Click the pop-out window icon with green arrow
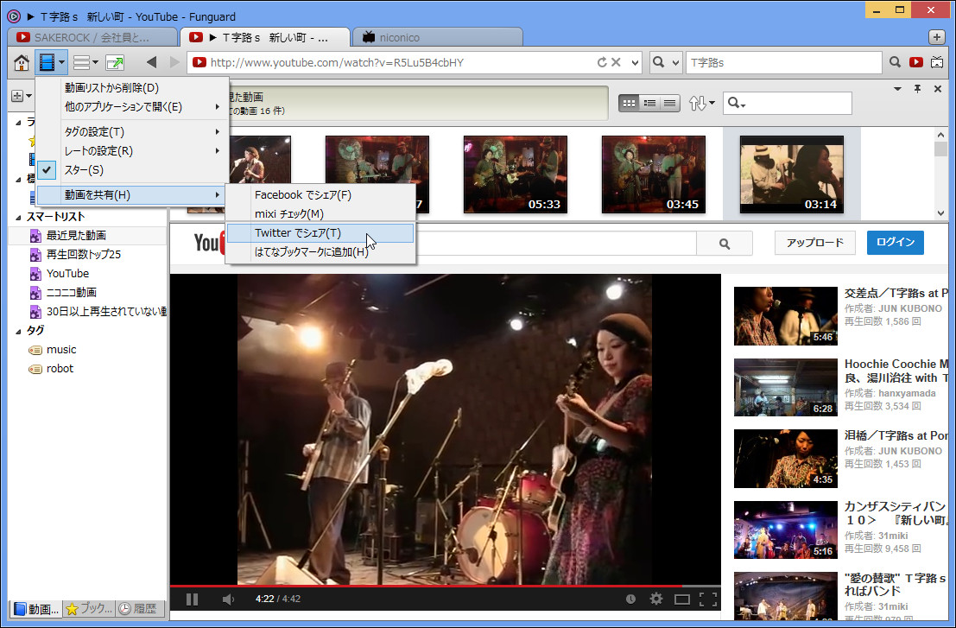This screenshot has height=628, width=956. pos(115,62)
